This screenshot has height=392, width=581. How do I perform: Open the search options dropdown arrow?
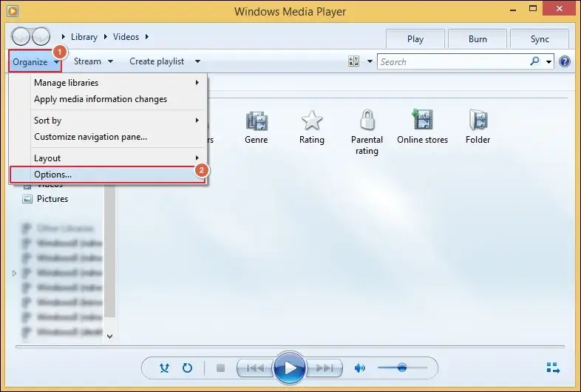coord(548,62)
